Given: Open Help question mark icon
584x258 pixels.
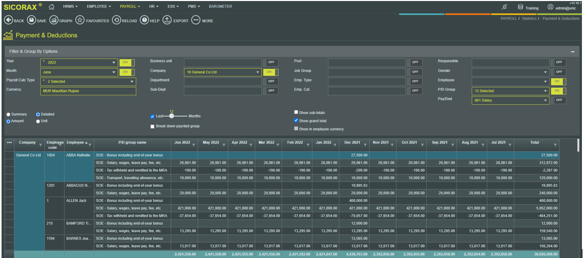Looking at the screenshot, I should coord(144,21).
